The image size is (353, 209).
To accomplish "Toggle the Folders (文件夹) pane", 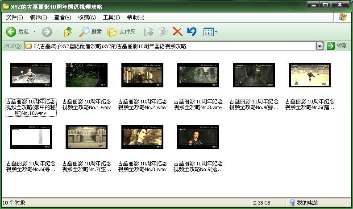I will [121, 32].
